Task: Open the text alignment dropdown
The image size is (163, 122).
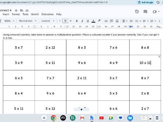Action: tap(125, 21)
